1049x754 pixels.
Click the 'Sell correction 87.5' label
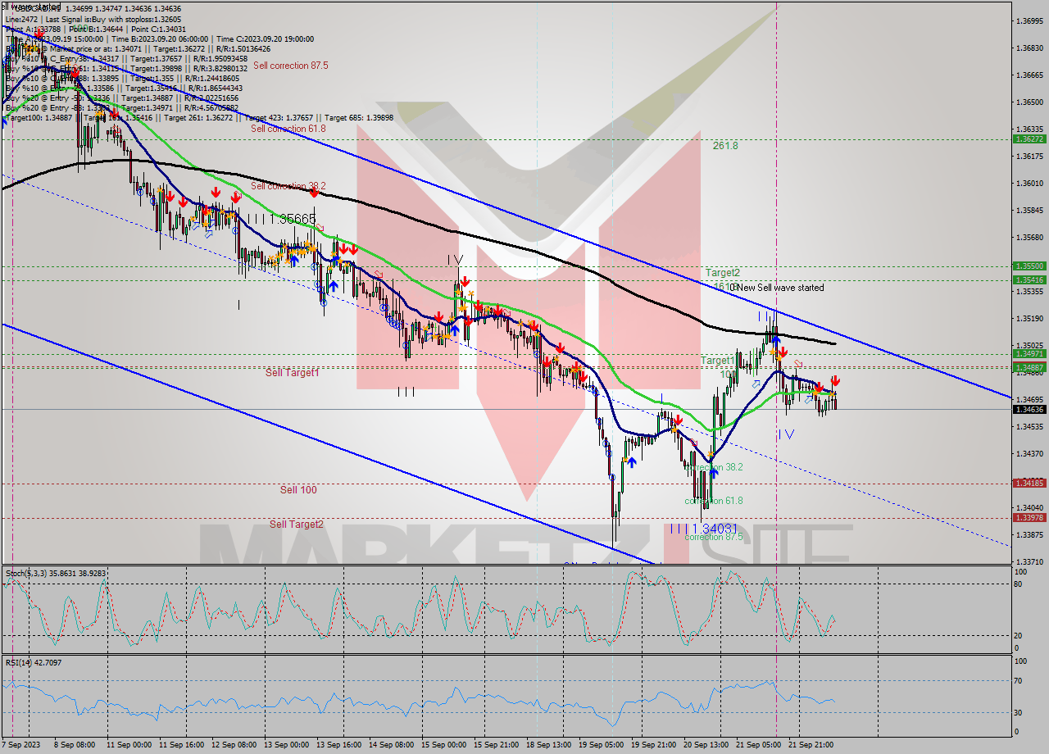[x=292, y=66]
